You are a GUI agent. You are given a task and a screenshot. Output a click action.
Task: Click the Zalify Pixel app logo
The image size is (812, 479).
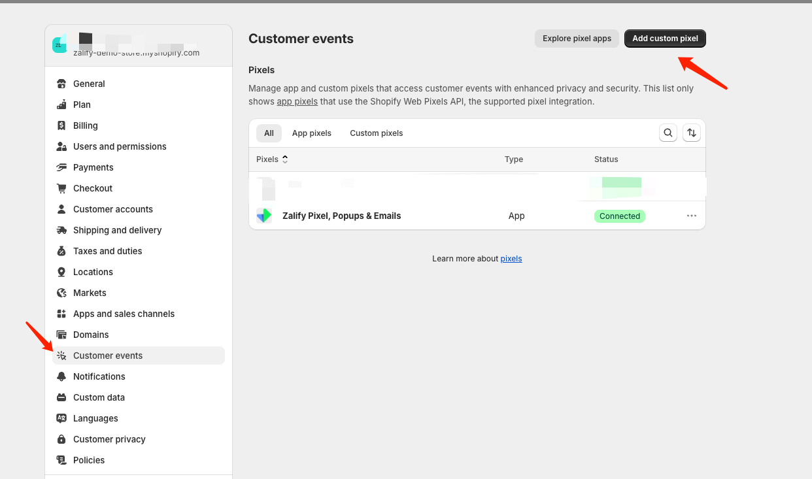pyautogui.click(x=264, y=216)
